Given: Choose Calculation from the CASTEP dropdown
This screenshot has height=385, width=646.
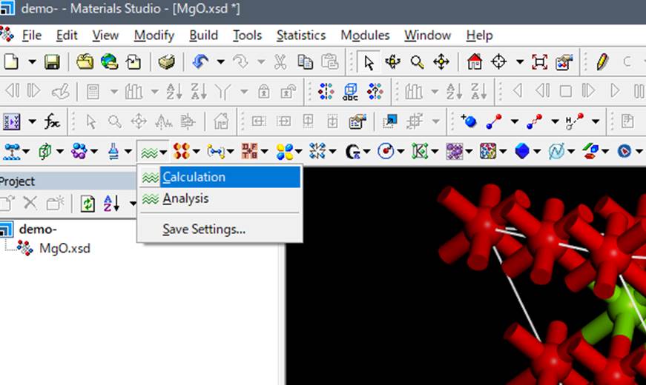Looking at the screenshot, I should pyautogui.click(x=220, y=177).
